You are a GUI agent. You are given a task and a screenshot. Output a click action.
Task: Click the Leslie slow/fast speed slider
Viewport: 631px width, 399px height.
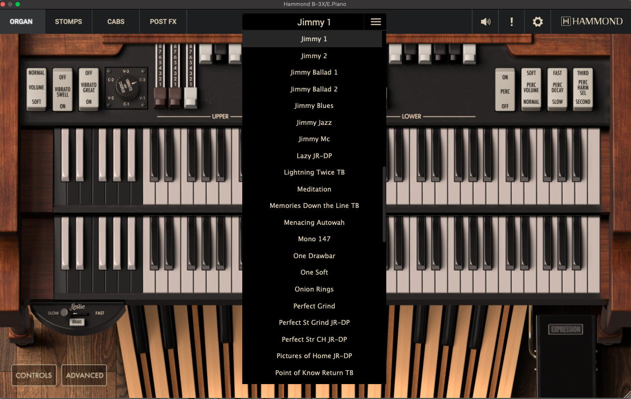click(77, 313)
